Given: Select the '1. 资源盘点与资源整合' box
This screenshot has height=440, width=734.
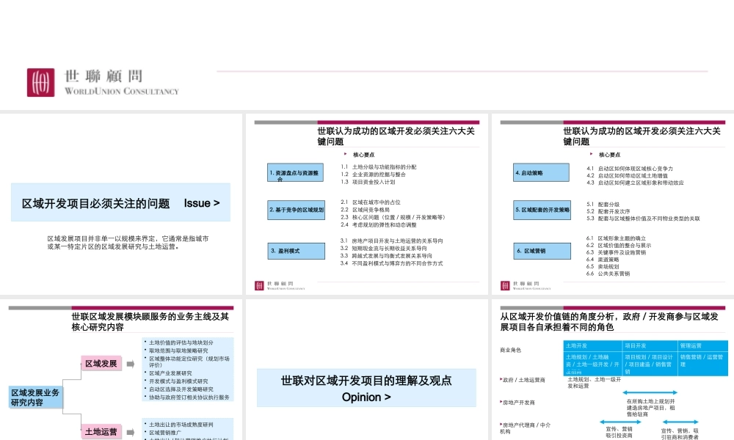Looking at the screenshot, I should click(x=295, y=174).
